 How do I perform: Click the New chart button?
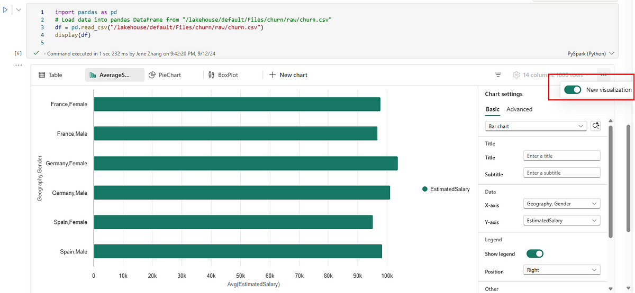[x=288, y=75]
